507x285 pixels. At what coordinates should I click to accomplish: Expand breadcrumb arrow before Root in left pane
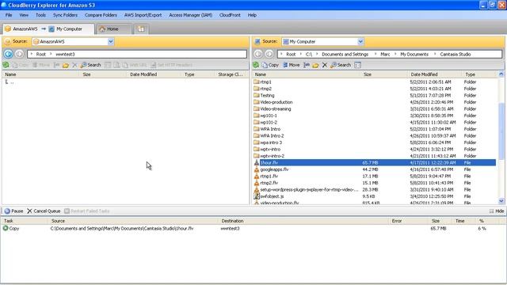pyautogui.click(x=32, y=54)
